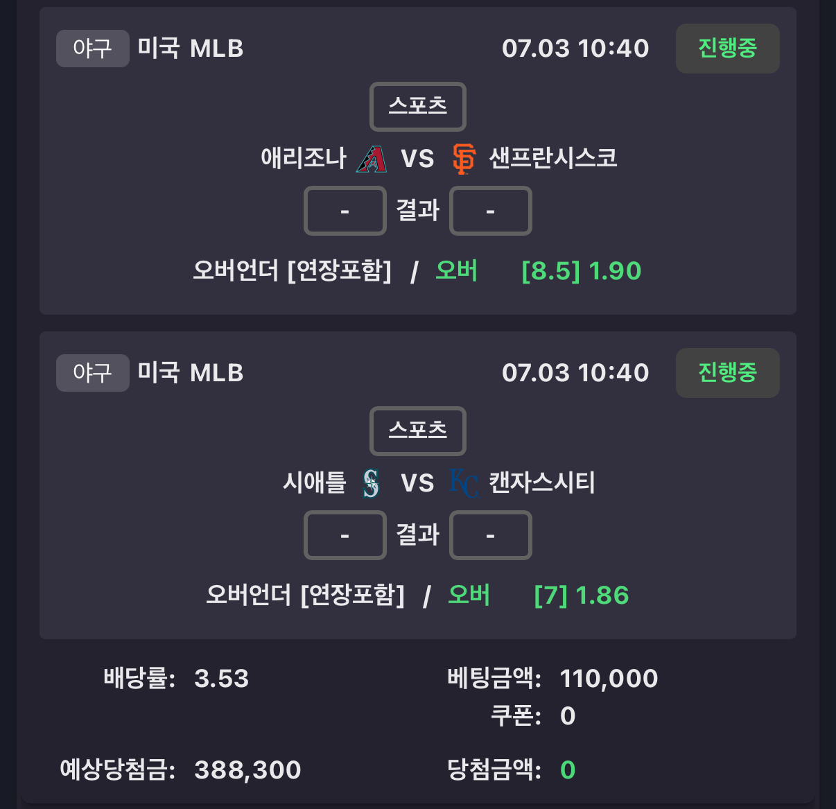Click 진행중 status on Arizona game
The width and height of the screenshot is (836, 809).
tap(728, 49)
